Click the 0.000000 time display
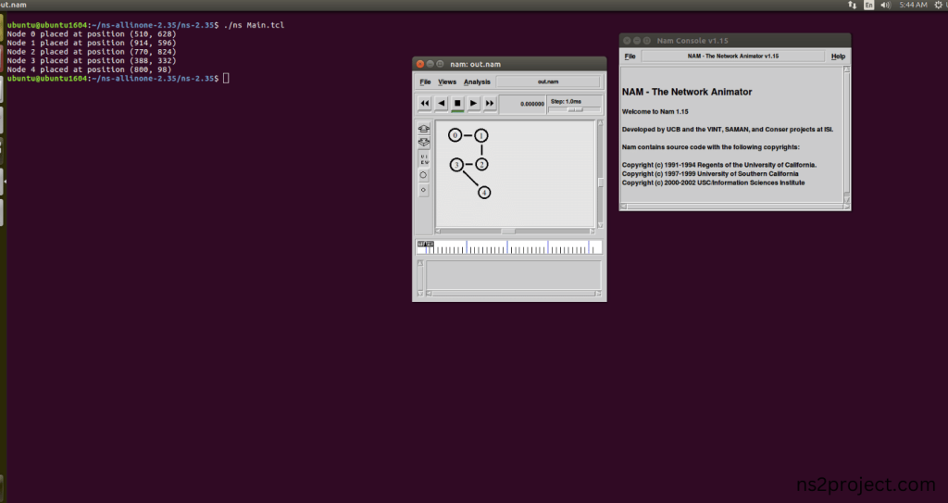Screen dimensions: 948x503 tap(522, 104)
